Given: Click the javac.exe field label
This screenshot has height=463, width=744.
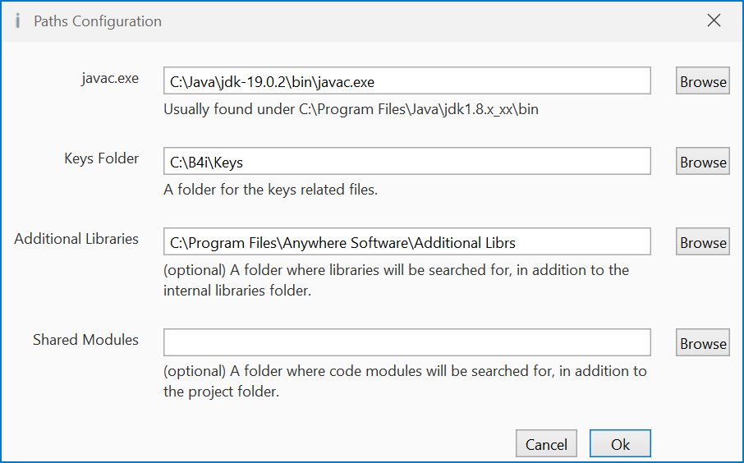Looking at the screenshot, I should tap(110, 79).
